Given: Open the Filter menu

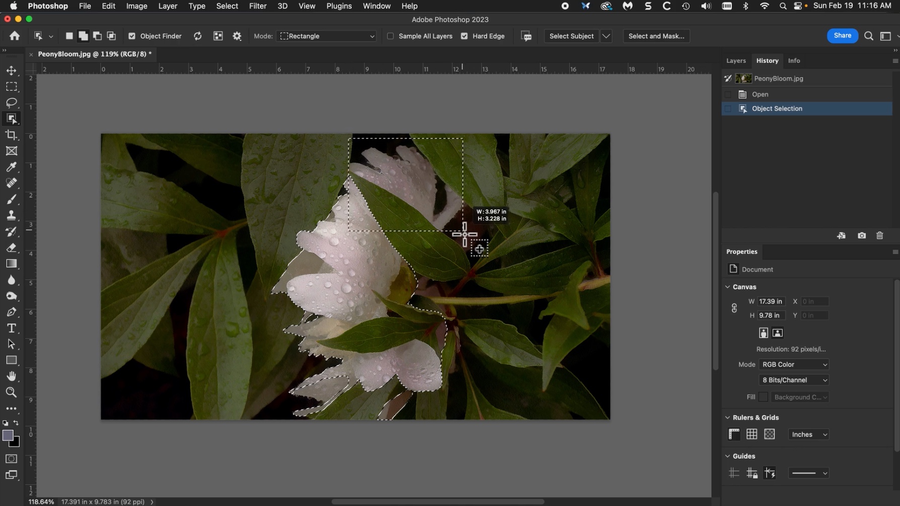Looking at the screenshot, I should [257, 6].
